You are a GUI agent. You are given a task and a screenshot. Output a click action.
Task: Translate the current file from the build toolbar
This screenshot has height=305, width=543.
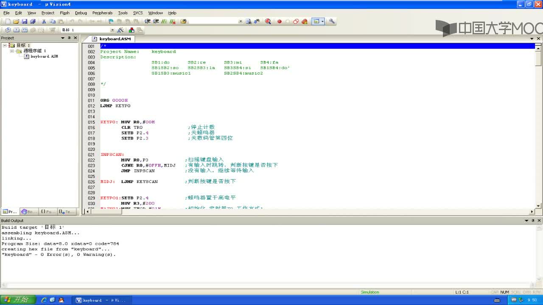[8, 30]
